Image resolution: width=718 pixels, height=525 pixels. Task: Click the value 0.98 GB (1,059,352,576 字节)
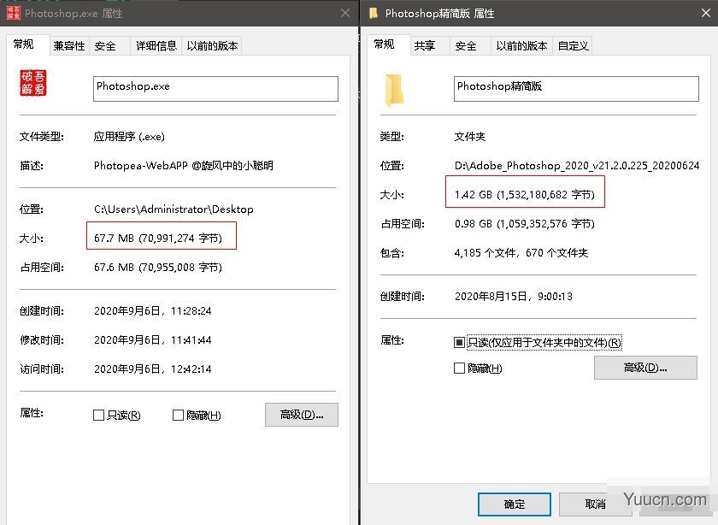pyautogui.click(x=525, y=223)
